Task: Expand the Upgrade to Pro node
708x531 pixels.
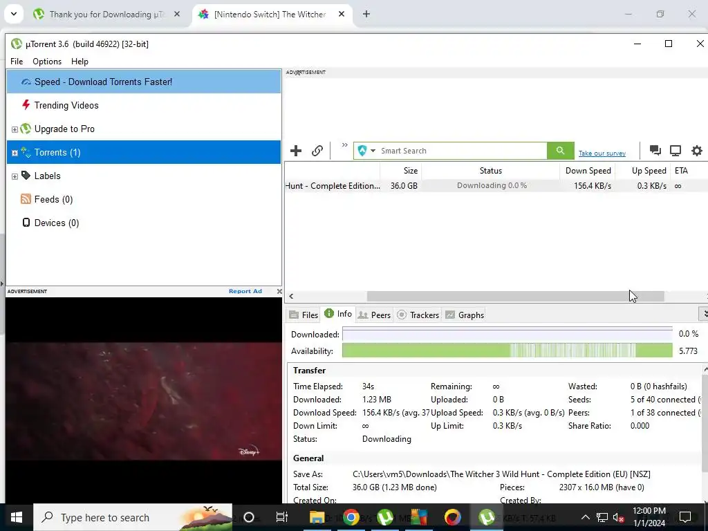Action: click(x=15, y=129)
